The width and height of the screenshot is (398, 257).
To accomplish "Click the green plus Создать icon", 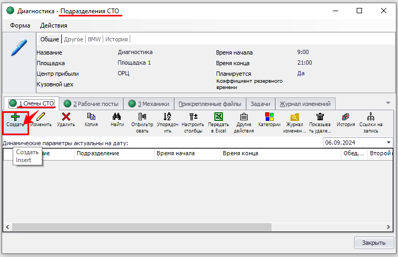I will (15, 117).
